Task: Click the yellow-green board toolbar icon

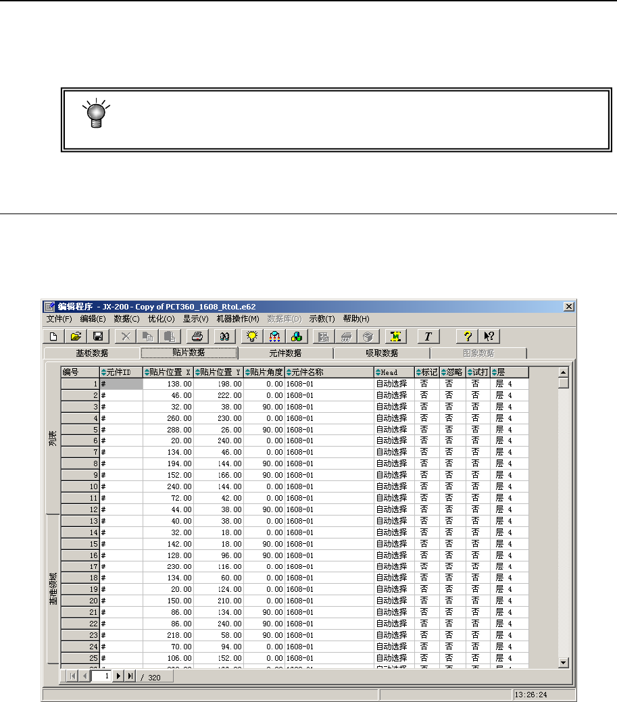Action: click(396, 336)
